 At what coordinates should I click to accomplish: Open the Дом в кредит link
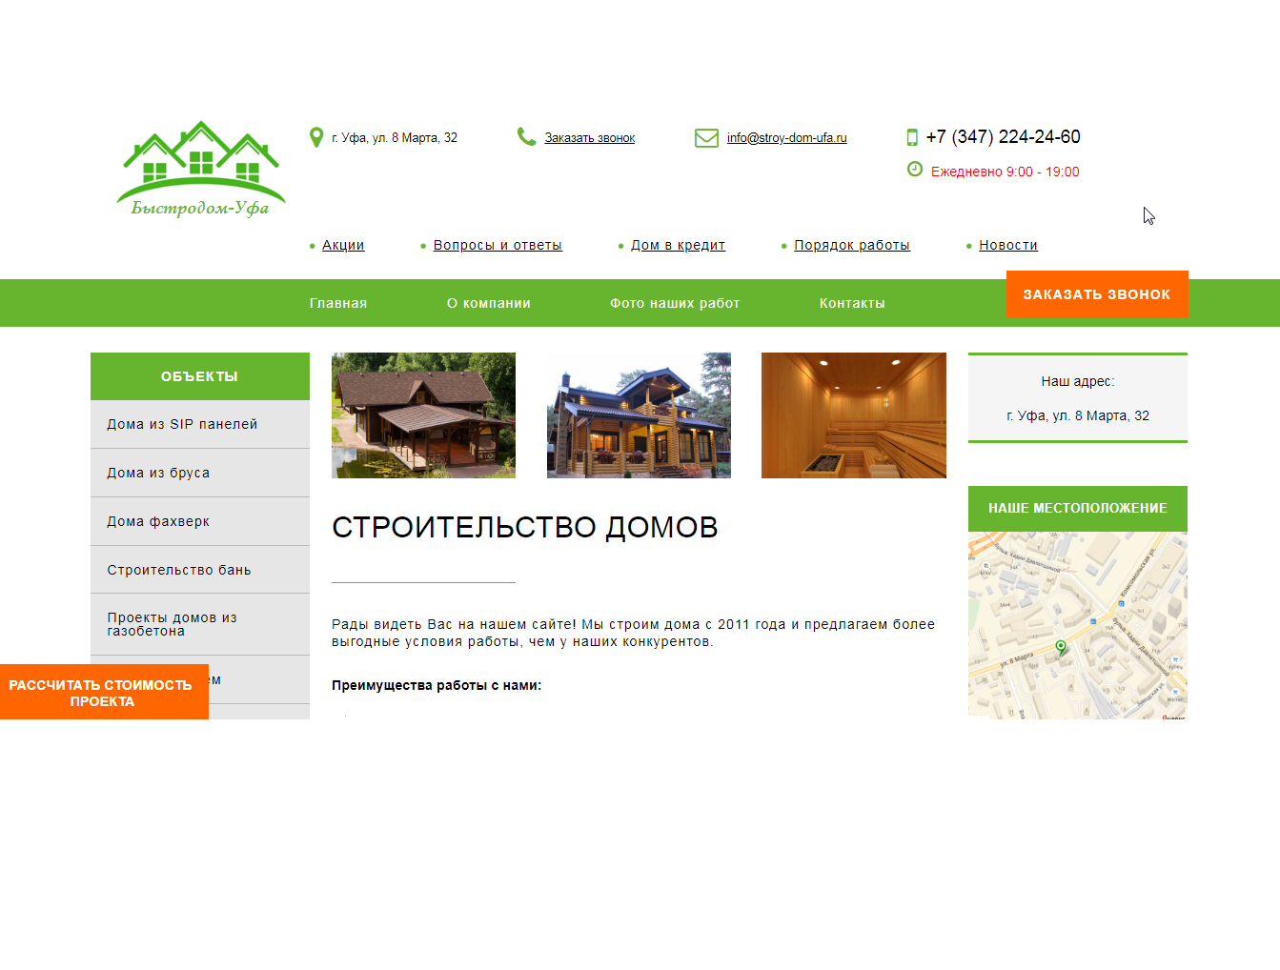(x=678, y=245)
